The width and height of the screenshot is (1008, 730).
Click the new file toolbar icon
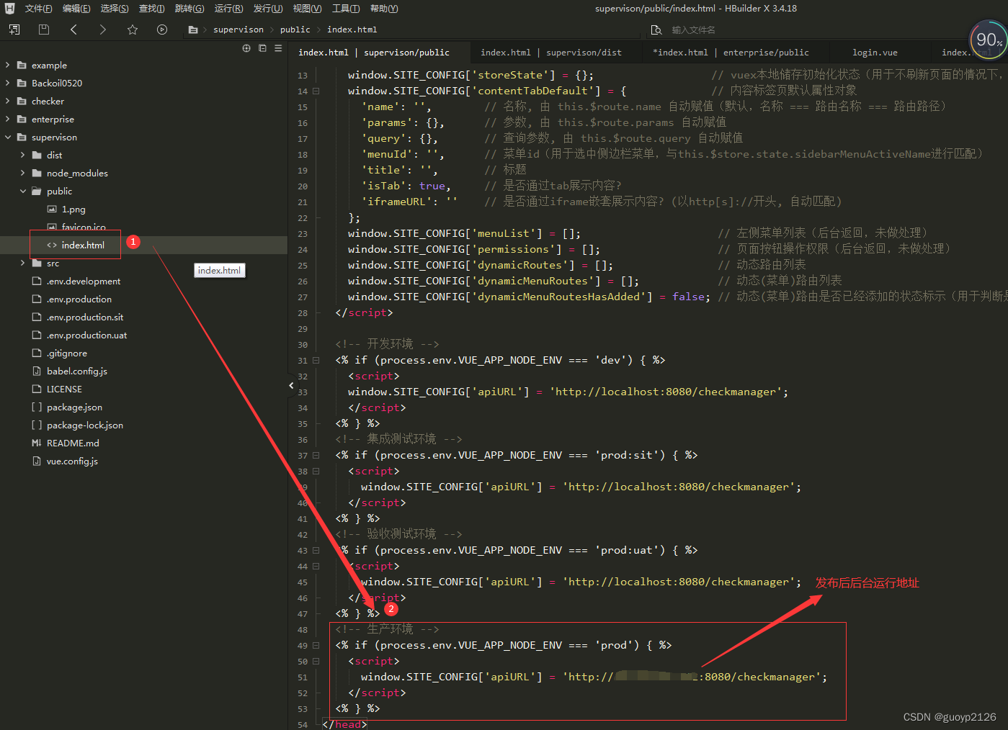click(14, 30)
